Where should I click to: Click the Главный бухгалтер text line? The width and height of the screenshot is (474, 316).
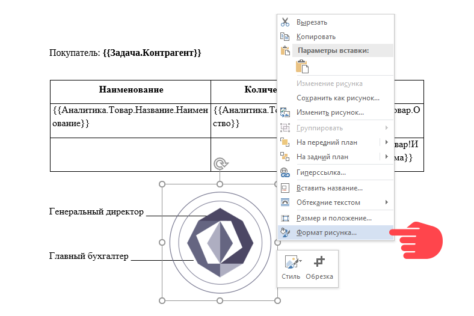[x=89, y=257]
